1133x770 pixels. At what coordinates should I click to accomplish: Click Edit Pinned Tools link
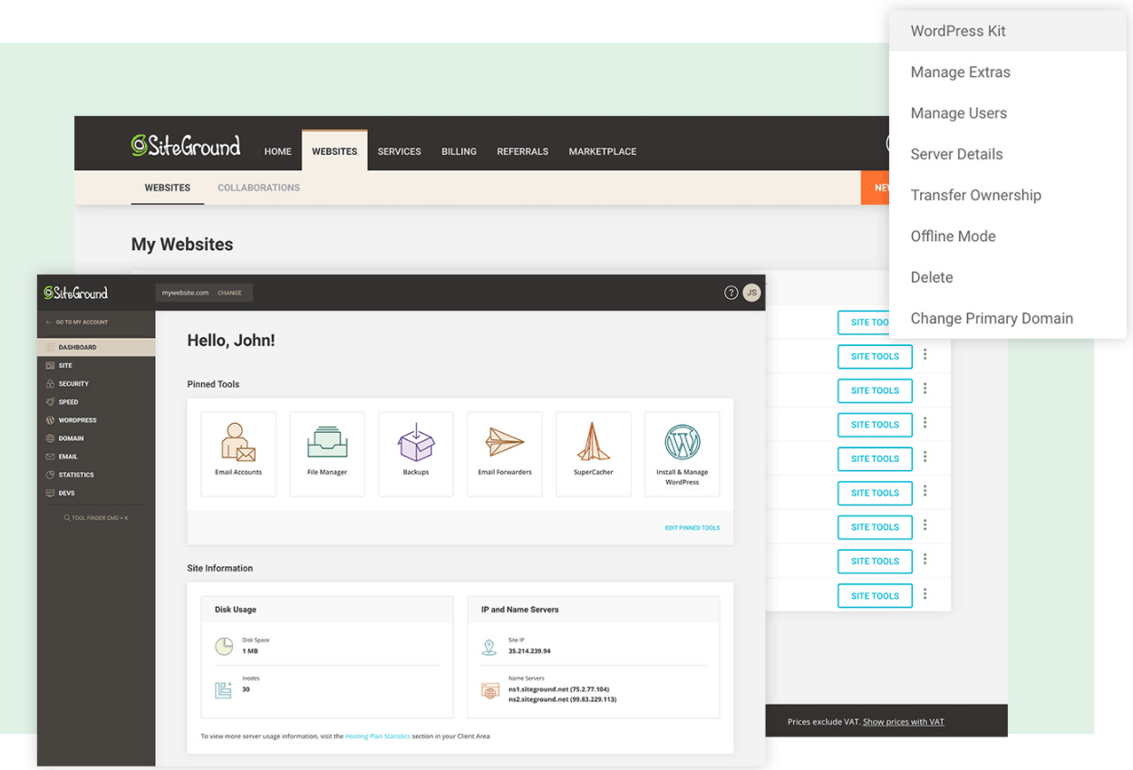pos(692,527)
